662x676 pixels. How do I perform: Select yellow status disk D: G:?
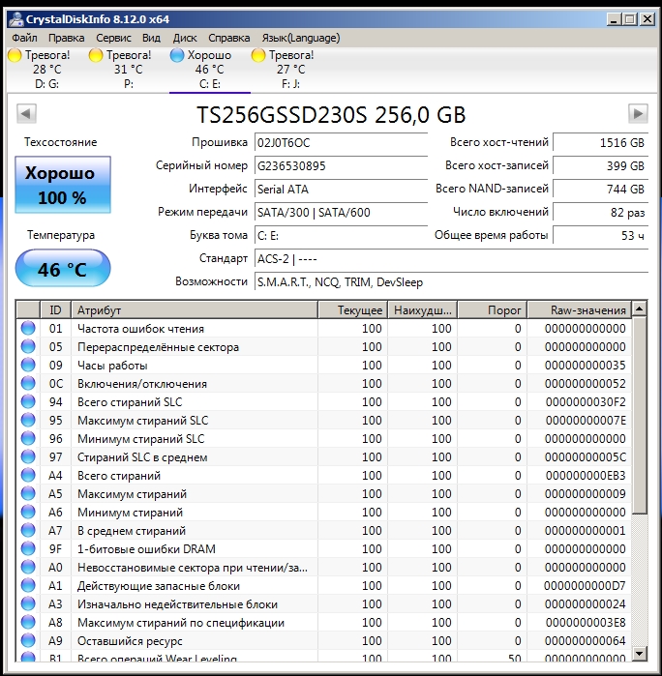[x=47, y=69]
